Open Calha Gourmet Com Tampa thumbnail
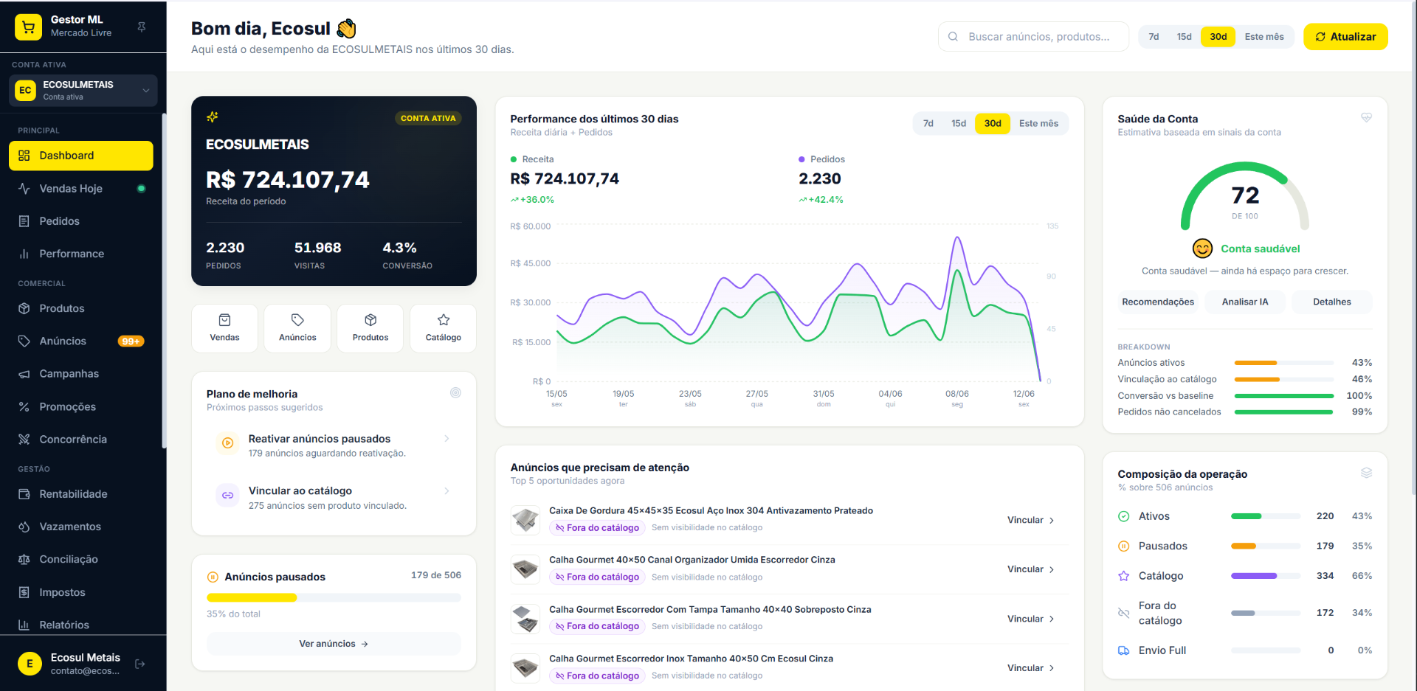The image size is (1417, 691). click(x=525, y=619)
